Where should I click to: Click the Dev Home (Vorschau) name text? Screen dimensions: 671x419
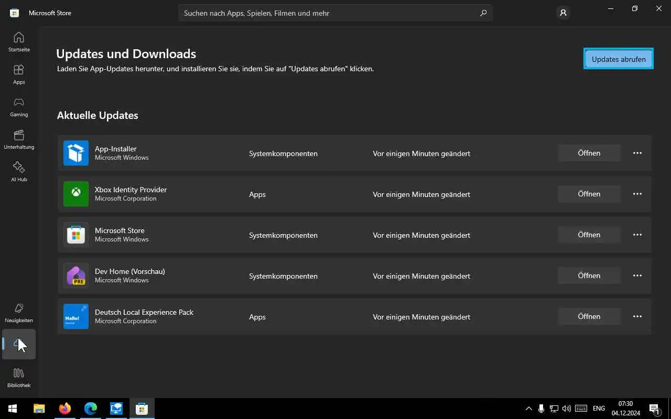point(129,271)
